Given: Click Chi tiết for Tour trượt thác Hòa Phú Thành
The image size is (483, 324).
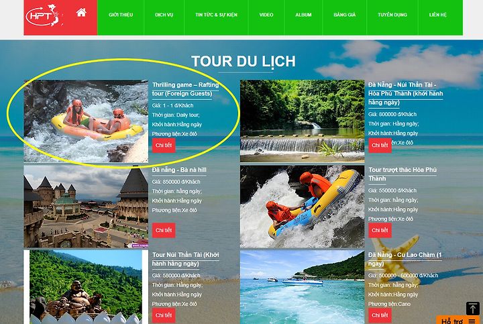Looking at the screenshot, I should click(x=380, y=230).
